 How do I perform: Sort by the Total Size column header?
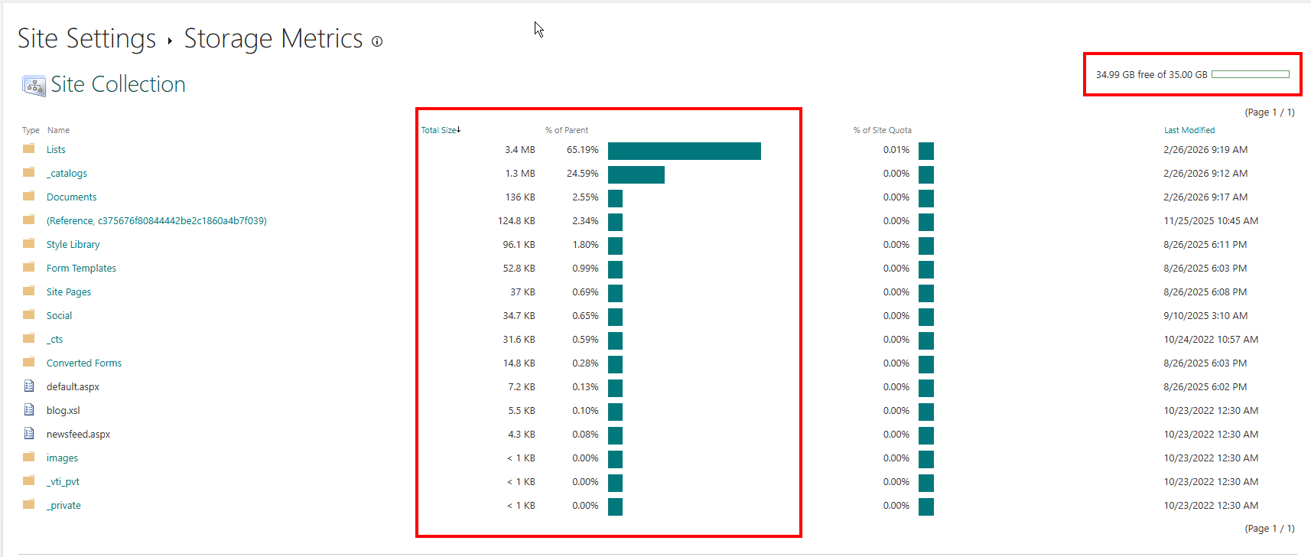click(x=439, y=130)
